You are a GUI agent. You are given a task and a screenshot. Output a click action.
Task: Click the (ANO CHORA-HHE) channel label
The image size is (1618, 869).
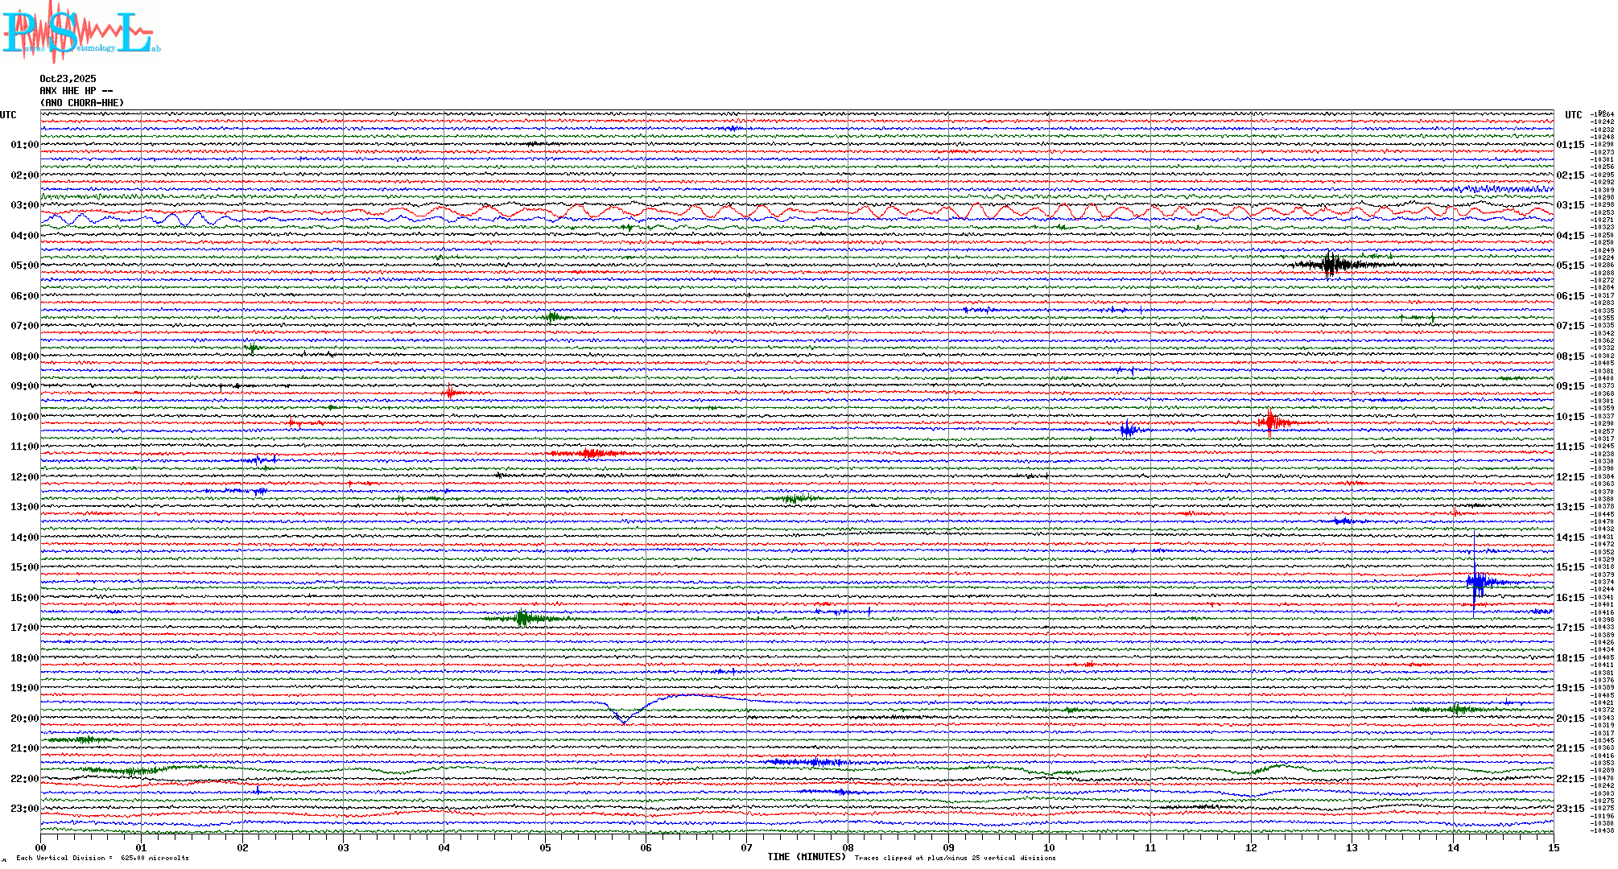click(x=82, y=103)
